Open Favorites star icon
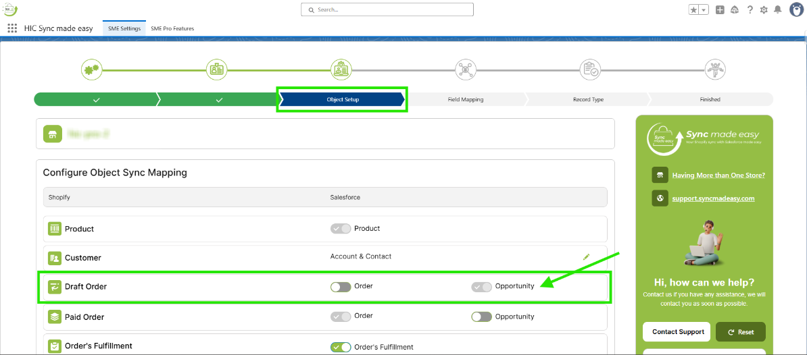807x355 pixels. click(693, 9)
